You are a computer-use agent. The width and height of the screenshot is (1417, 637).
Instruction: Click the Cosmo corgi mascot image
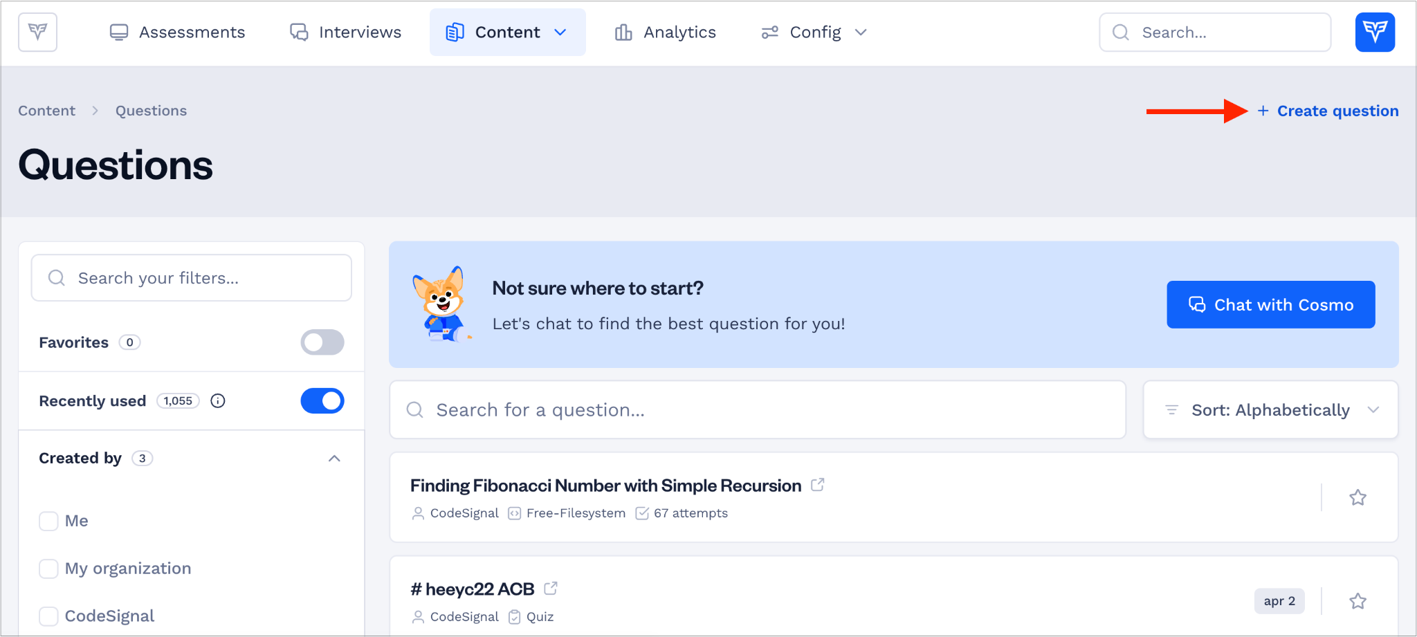(442, 304)
